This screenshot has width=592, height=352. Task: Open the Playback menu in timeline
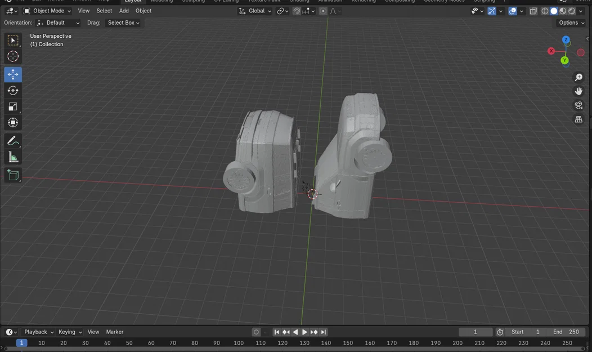pyautogui.click(x=38, y=332)
